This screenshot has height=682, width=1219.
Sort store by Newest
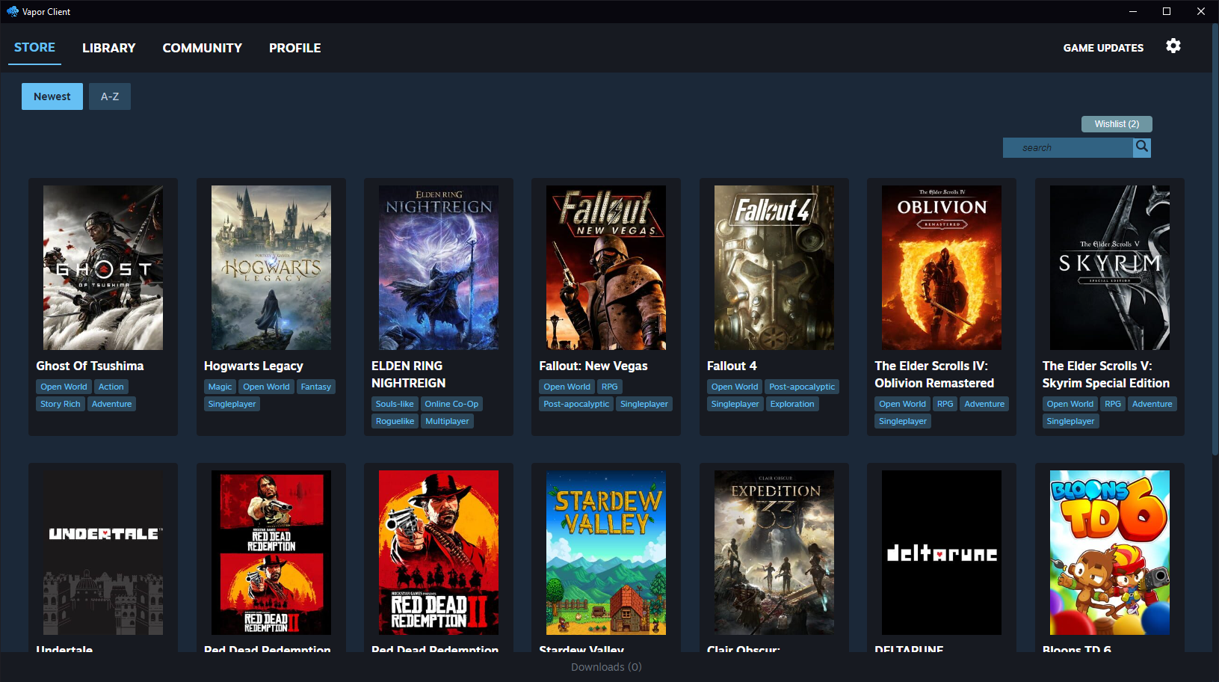[x=52, y=96]
